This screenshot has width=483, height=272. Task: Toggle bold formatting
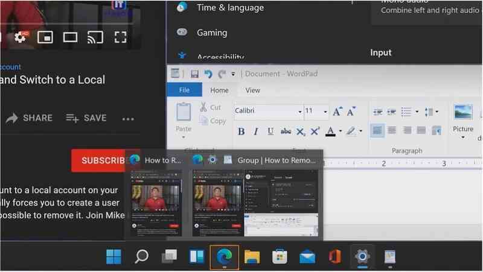(x=241, y=131)
